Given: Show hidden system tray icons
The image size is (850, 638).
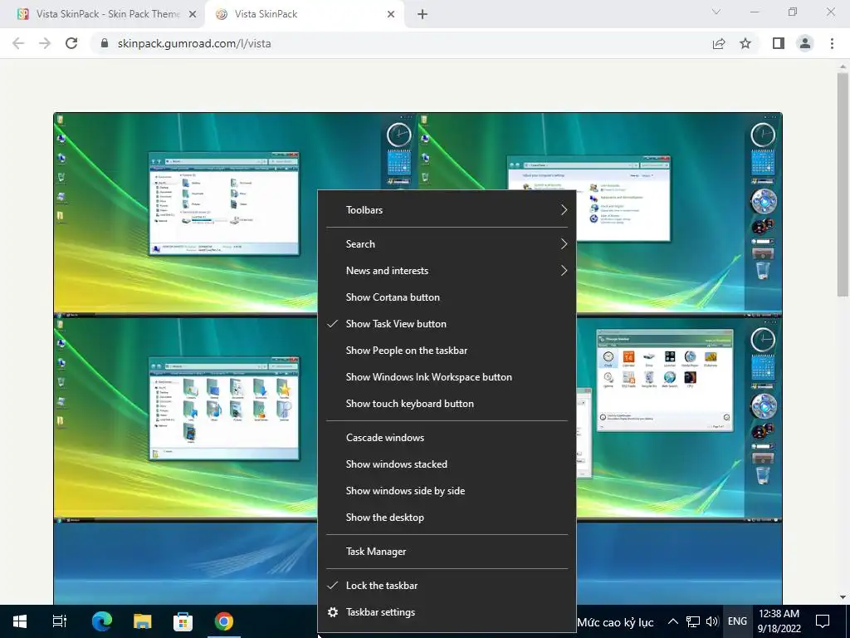Looking at the screenshot, I should 672,621.
